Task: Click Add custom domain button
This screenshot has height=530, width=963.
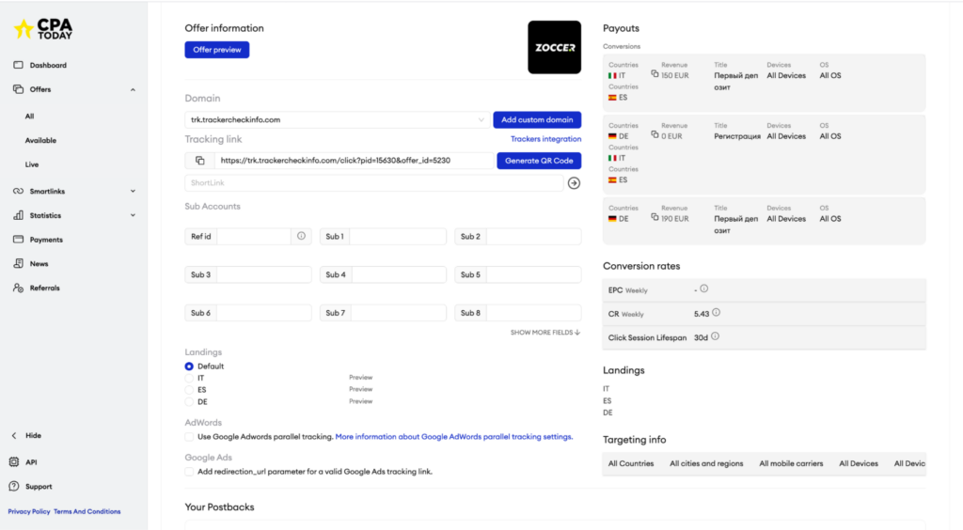Action: (537, 119)
